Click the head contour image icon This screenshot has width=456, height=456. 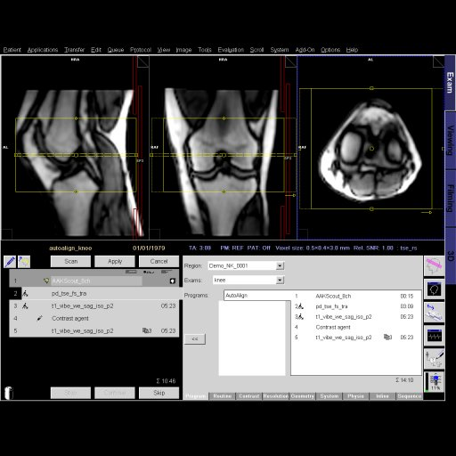(434, 289)
